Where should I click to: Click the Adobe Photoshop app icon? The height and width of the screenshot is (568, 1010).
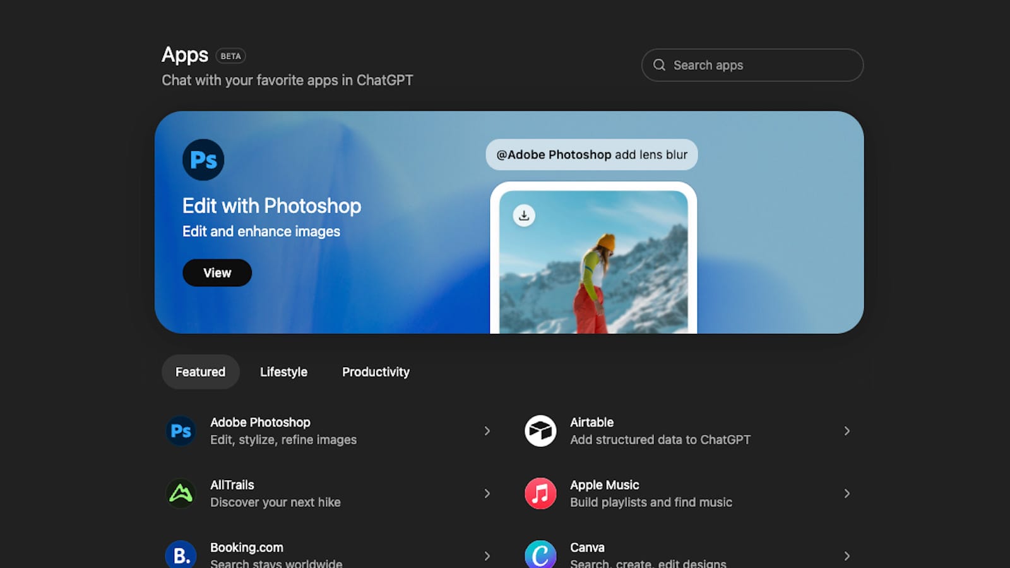click(x=181, y=430)
